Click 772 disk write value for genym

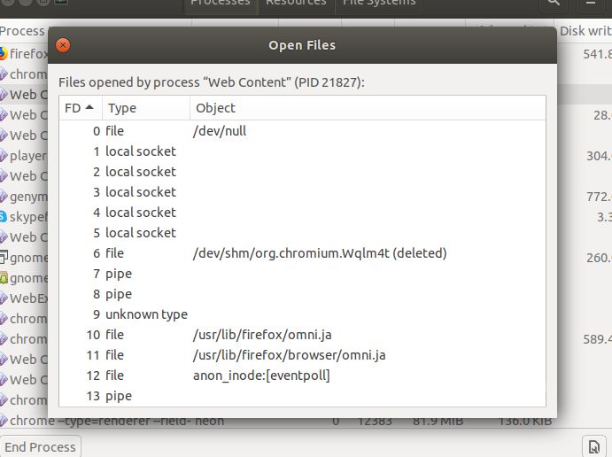[599, 197]
